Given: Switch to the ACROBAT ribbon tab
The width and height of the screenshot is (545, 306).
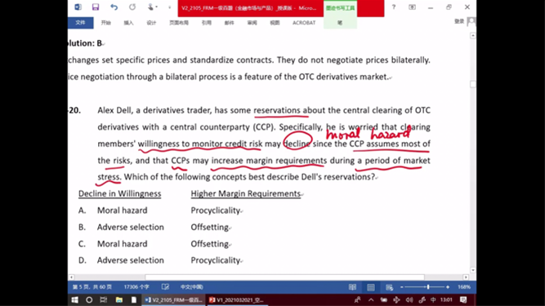Looking at the screenshot, I should [x=304, y=23].
